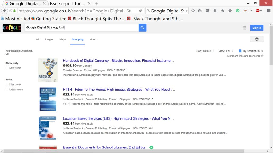Click the Sign in button
Image resolution: width=273 pixels, height=153 pixels.
(257, 28)
